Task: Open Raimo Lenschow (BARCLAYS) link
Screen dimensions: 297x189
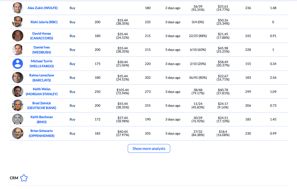Action: [x=42, y=78]
